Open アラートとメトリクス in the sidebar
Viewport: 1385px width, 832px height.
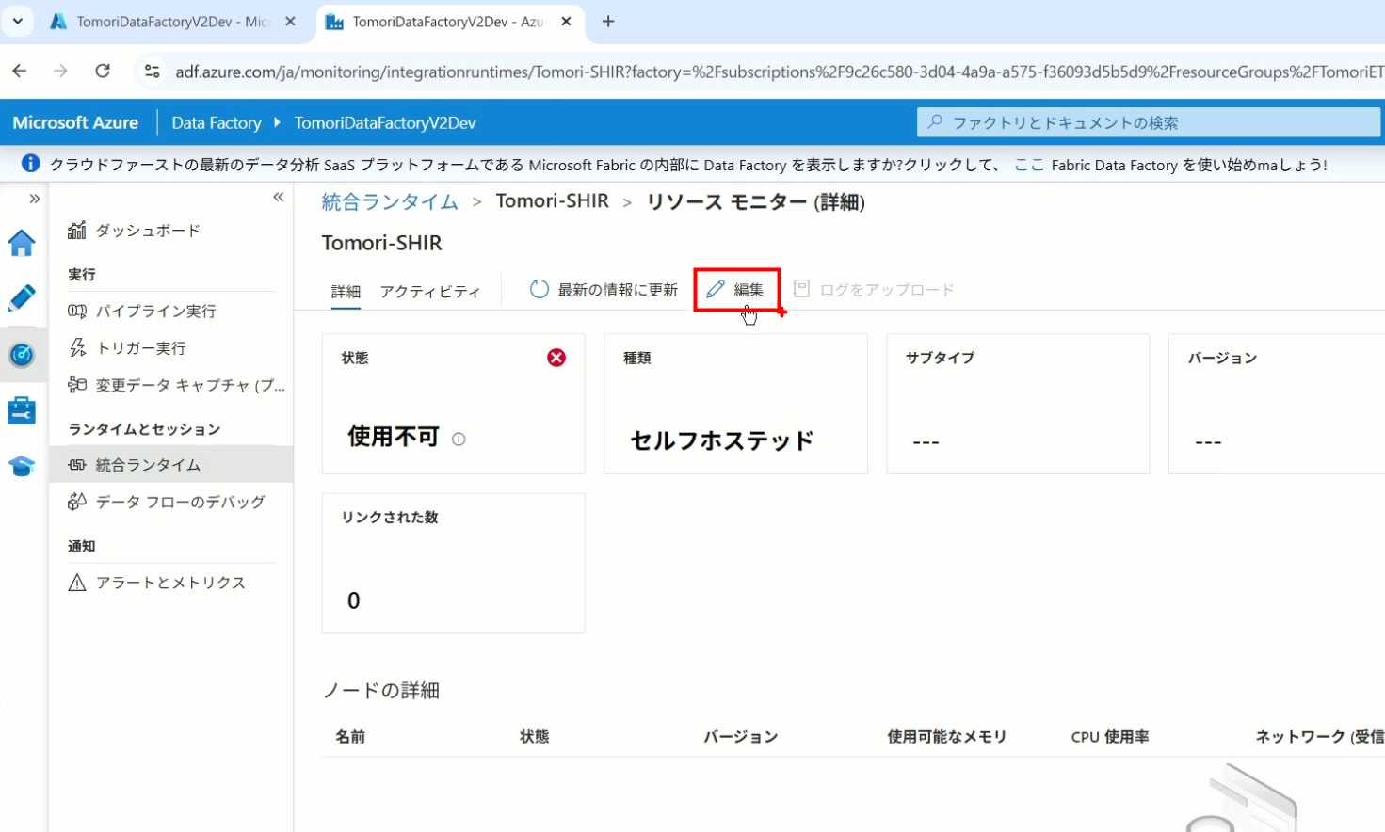click(x=170, y=584)
